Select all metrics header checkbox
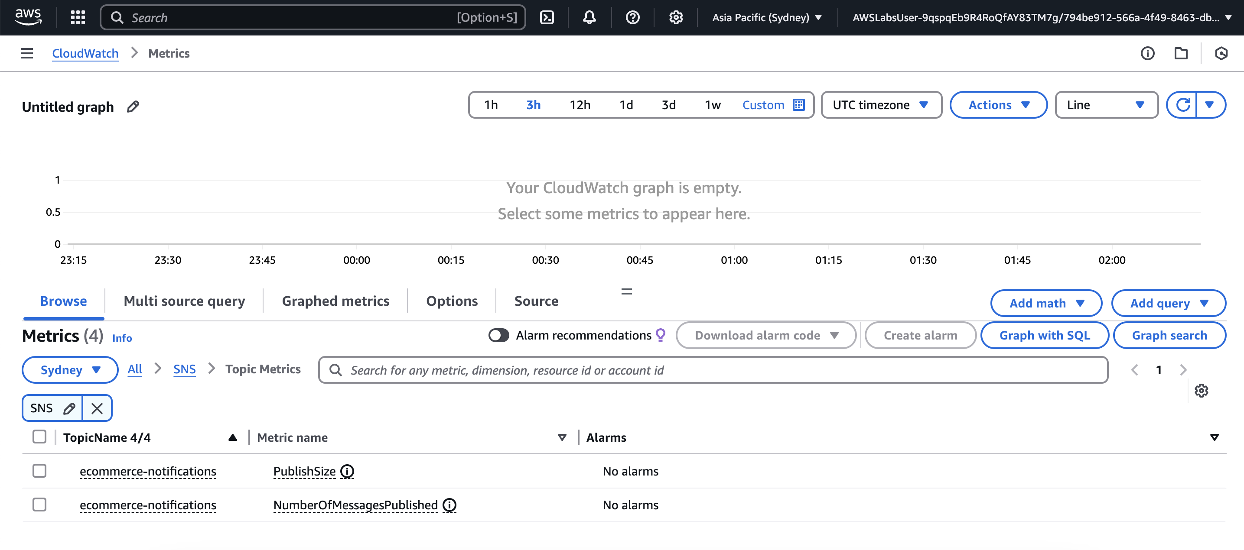 [x=39, y=437]
